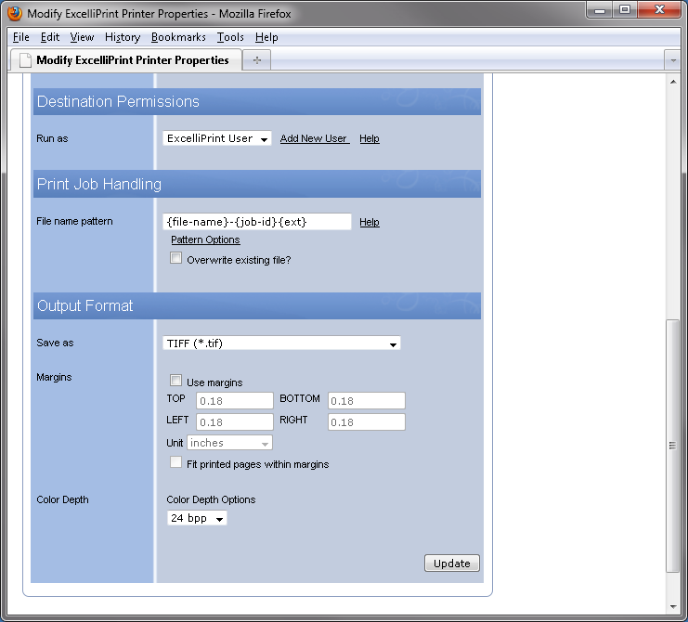Click the LEFT margin input field
Viewport: 688px width, 622px height.
coord(235,422)
